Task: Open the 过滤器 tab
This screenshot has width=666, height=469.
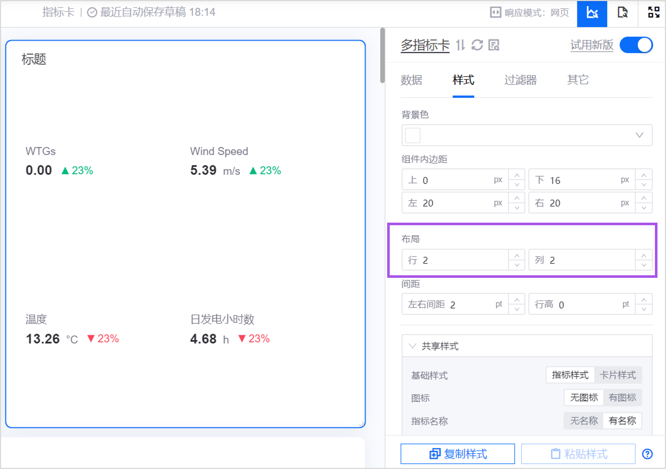Action: tap(520, 80)
